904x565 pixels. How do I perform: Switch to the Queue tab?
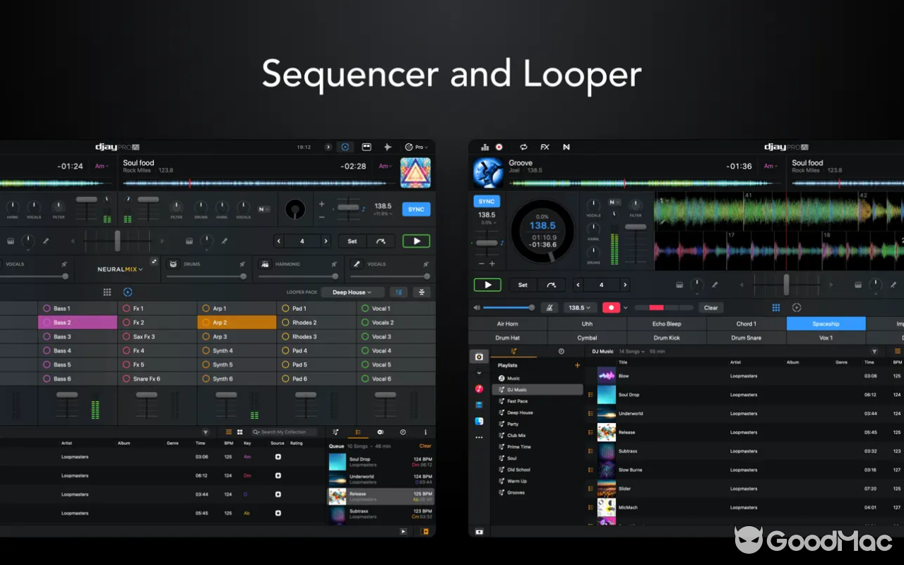357,432
